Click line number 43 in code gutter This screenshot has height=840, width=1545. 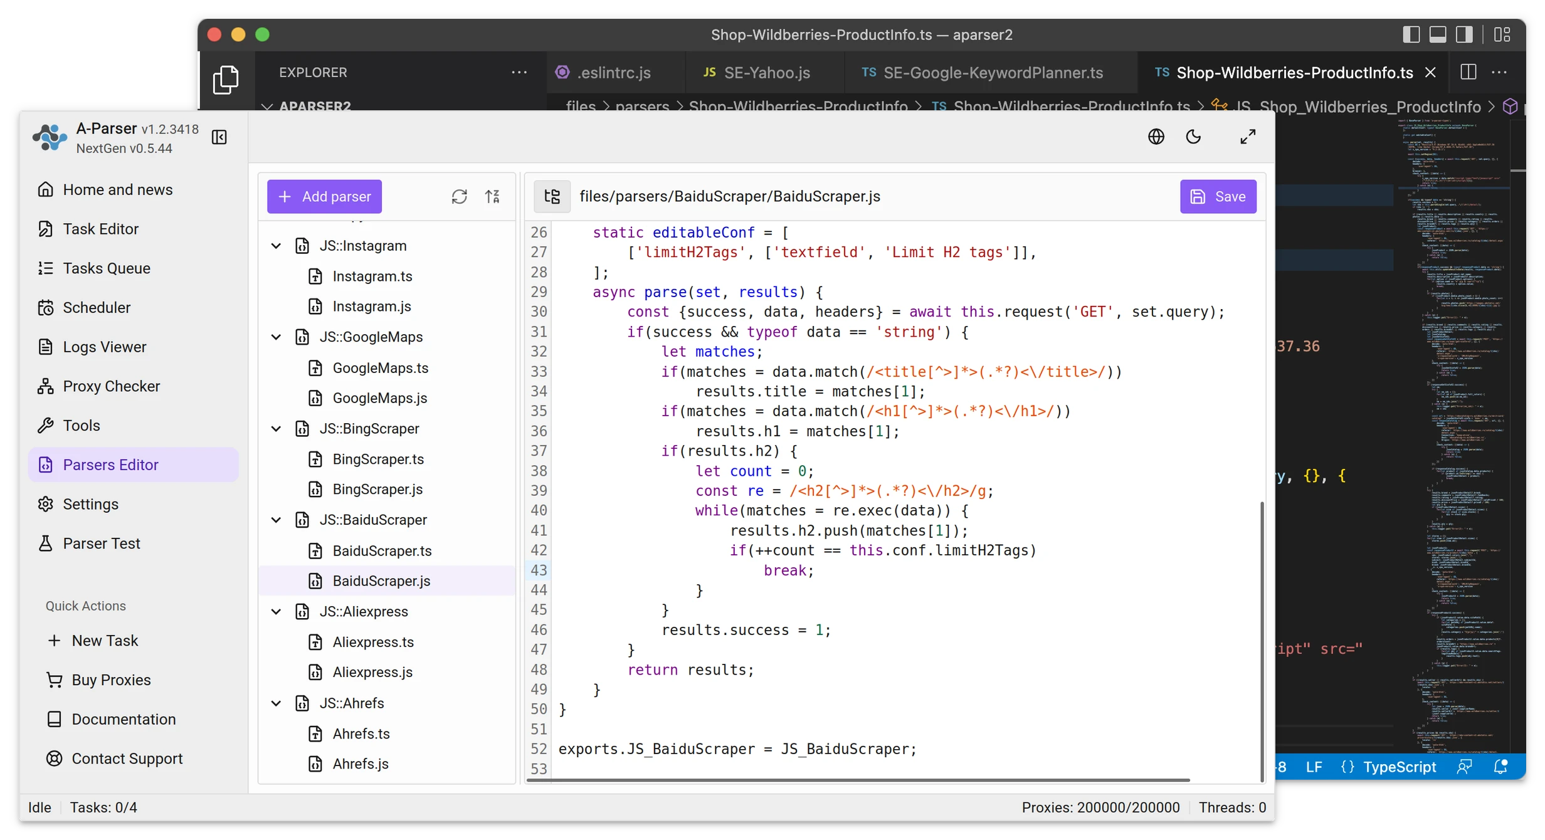tap(539, 570)
